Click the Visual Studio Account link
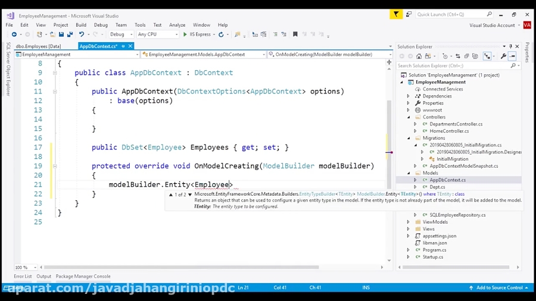The image size is (536, 301). pos(492,25)
